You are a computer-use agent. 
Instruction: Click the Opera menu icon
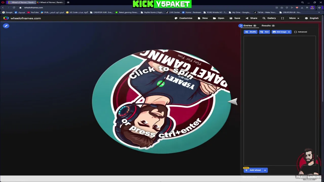point(3,2)
